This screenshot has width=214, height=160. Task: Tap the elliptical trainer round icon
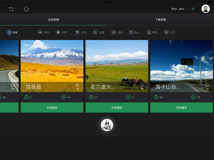click(x=107, y=125)
